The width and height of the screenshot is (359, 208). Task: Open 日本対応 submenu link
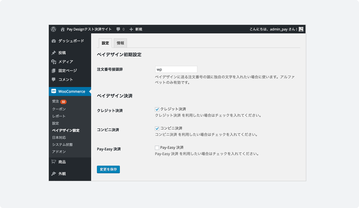point(59,137)
